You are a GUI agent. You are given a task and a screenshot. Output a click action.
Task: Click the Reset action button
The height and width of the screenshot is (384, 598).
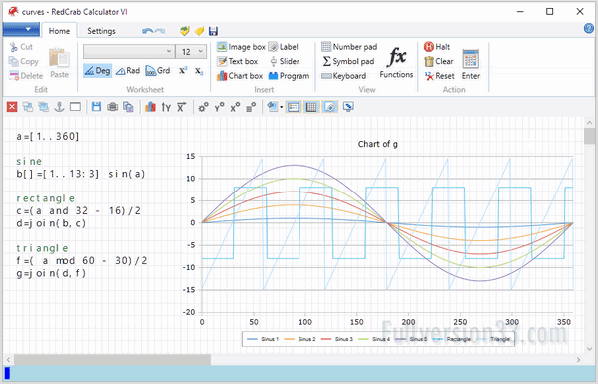[x=439, y=76]
